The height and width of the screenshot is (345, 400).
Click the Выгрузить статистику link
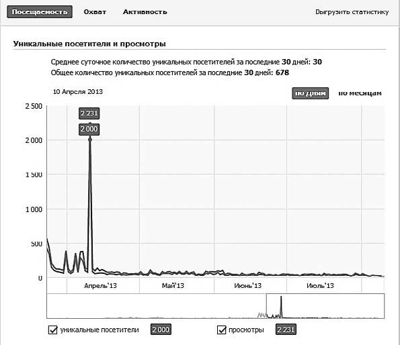352,12
